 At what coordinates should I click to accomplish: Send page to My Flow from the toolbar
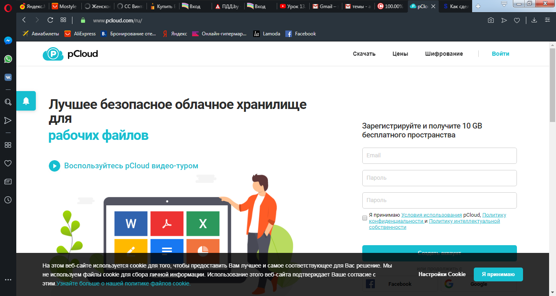504,20
